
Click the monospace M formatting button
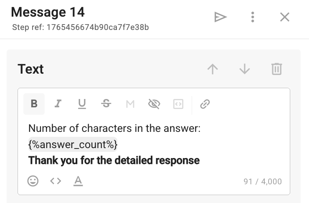click(x=130, y=104)
